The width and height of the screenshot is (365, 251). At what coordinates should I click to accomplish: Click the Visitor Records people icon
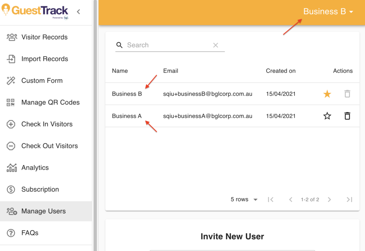click(12, 37)
